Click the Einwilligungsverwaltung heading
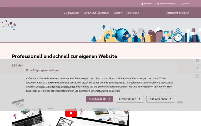This screenshot has width=201, height=126. pyautogui.click(x=43, y=70)
